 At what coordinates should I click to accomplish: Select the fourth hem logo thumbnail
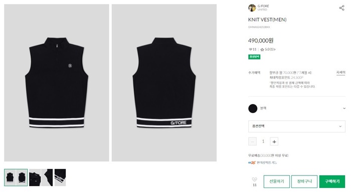[60, 177]
